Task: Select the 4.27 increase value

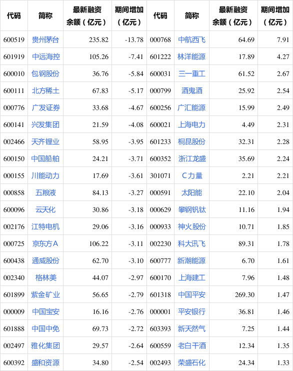Action: [x=283, y=56]
